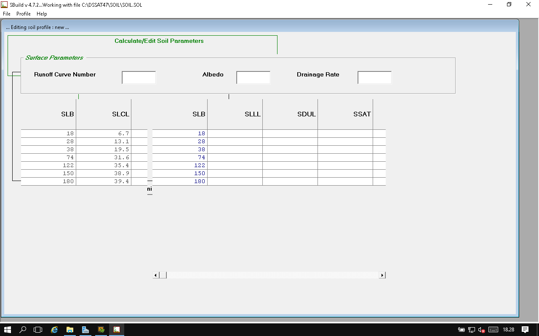Select the SLCL cell showing 39.4
Image resolution: width=539 pixels, height=336 pixels.
pyautogui.click(x=104, y=181)
